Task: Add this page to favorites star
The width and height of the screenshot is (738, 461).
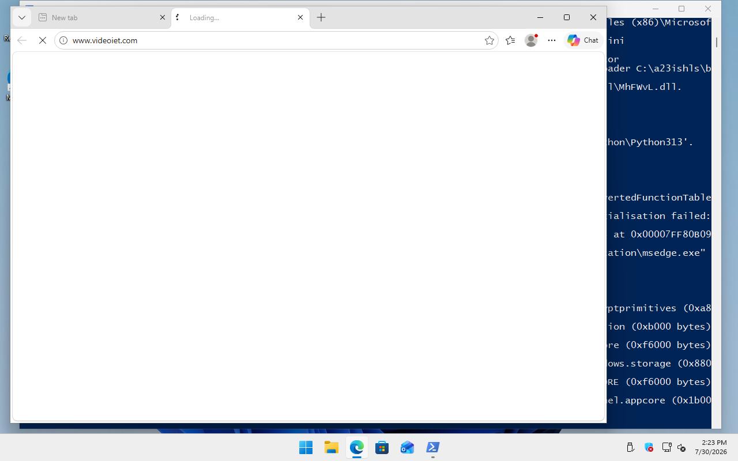Action: click(490, 40)
